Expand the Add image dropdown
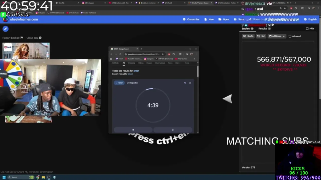This screenshot has height=180, width=321. pyautogui.click(x=277, y=36)
